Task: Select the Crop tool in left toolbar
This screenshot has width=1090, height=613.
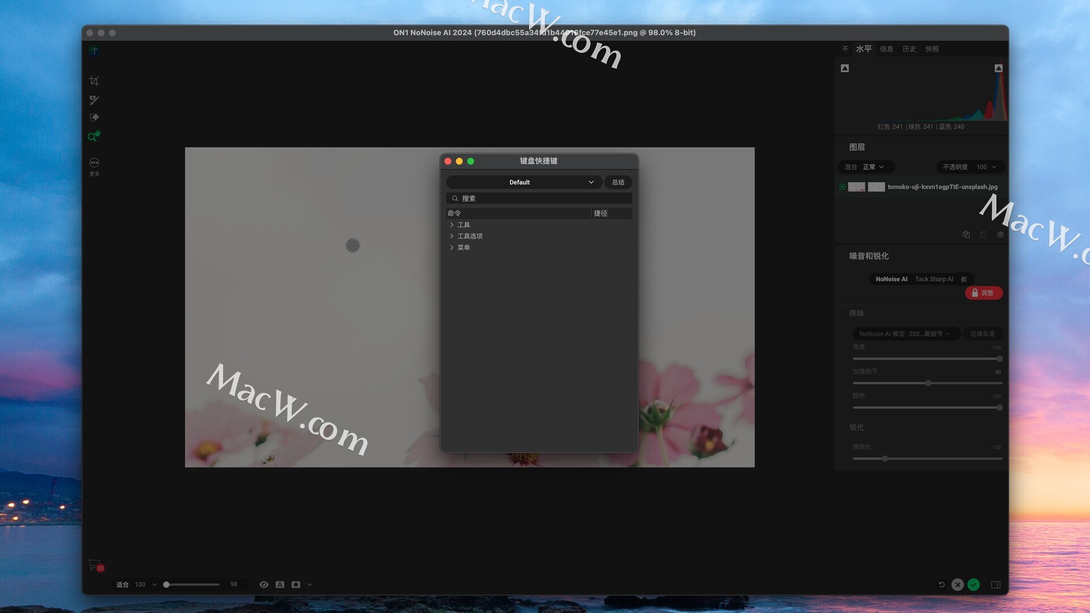Action: pyautogui.click(x=94, y=81)
